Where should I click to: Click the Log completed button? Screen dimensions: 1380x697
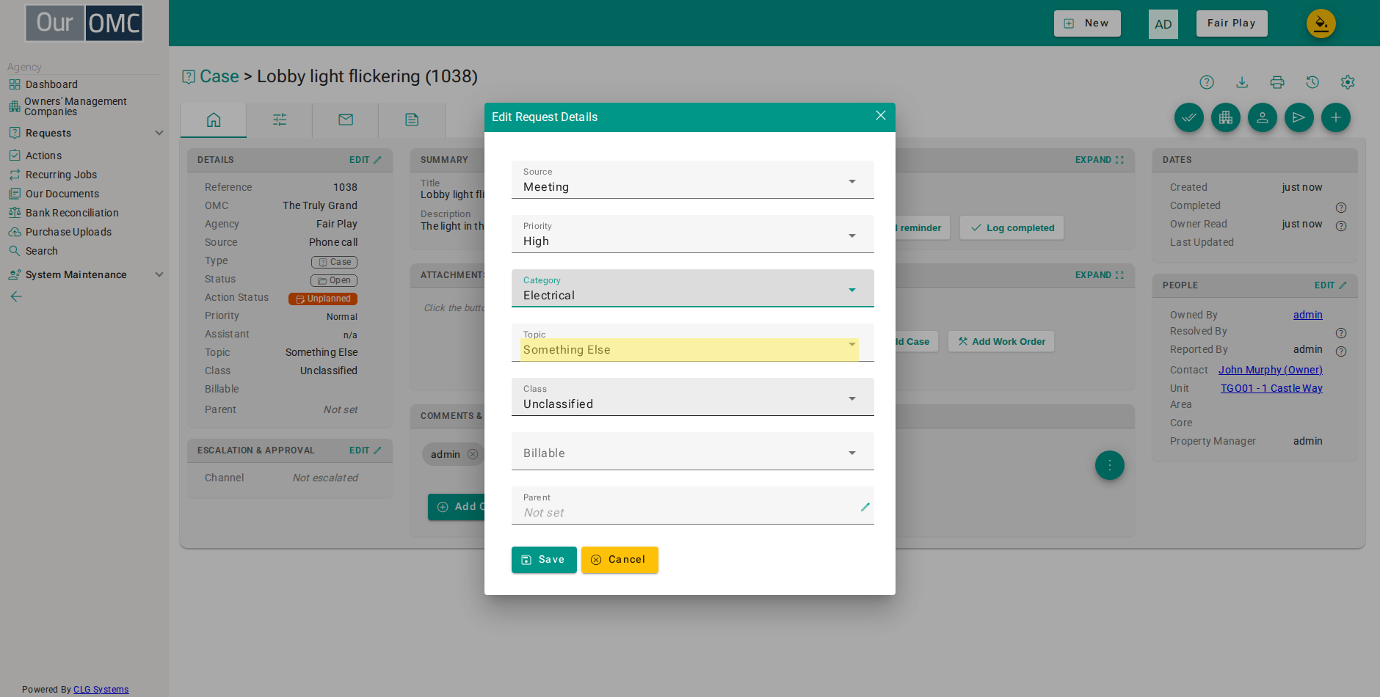coord(1012,228)
